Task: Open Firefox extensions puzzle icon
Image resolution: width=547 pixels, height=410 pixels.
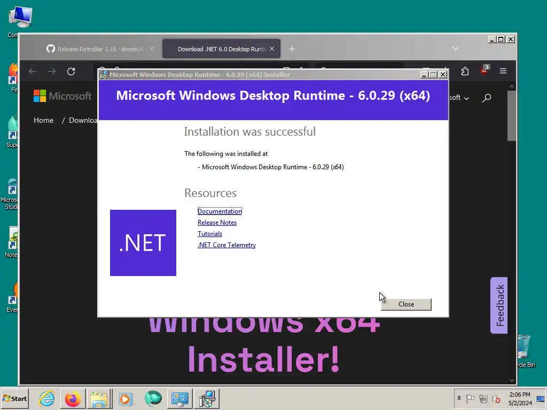Action: pos(465,71)
